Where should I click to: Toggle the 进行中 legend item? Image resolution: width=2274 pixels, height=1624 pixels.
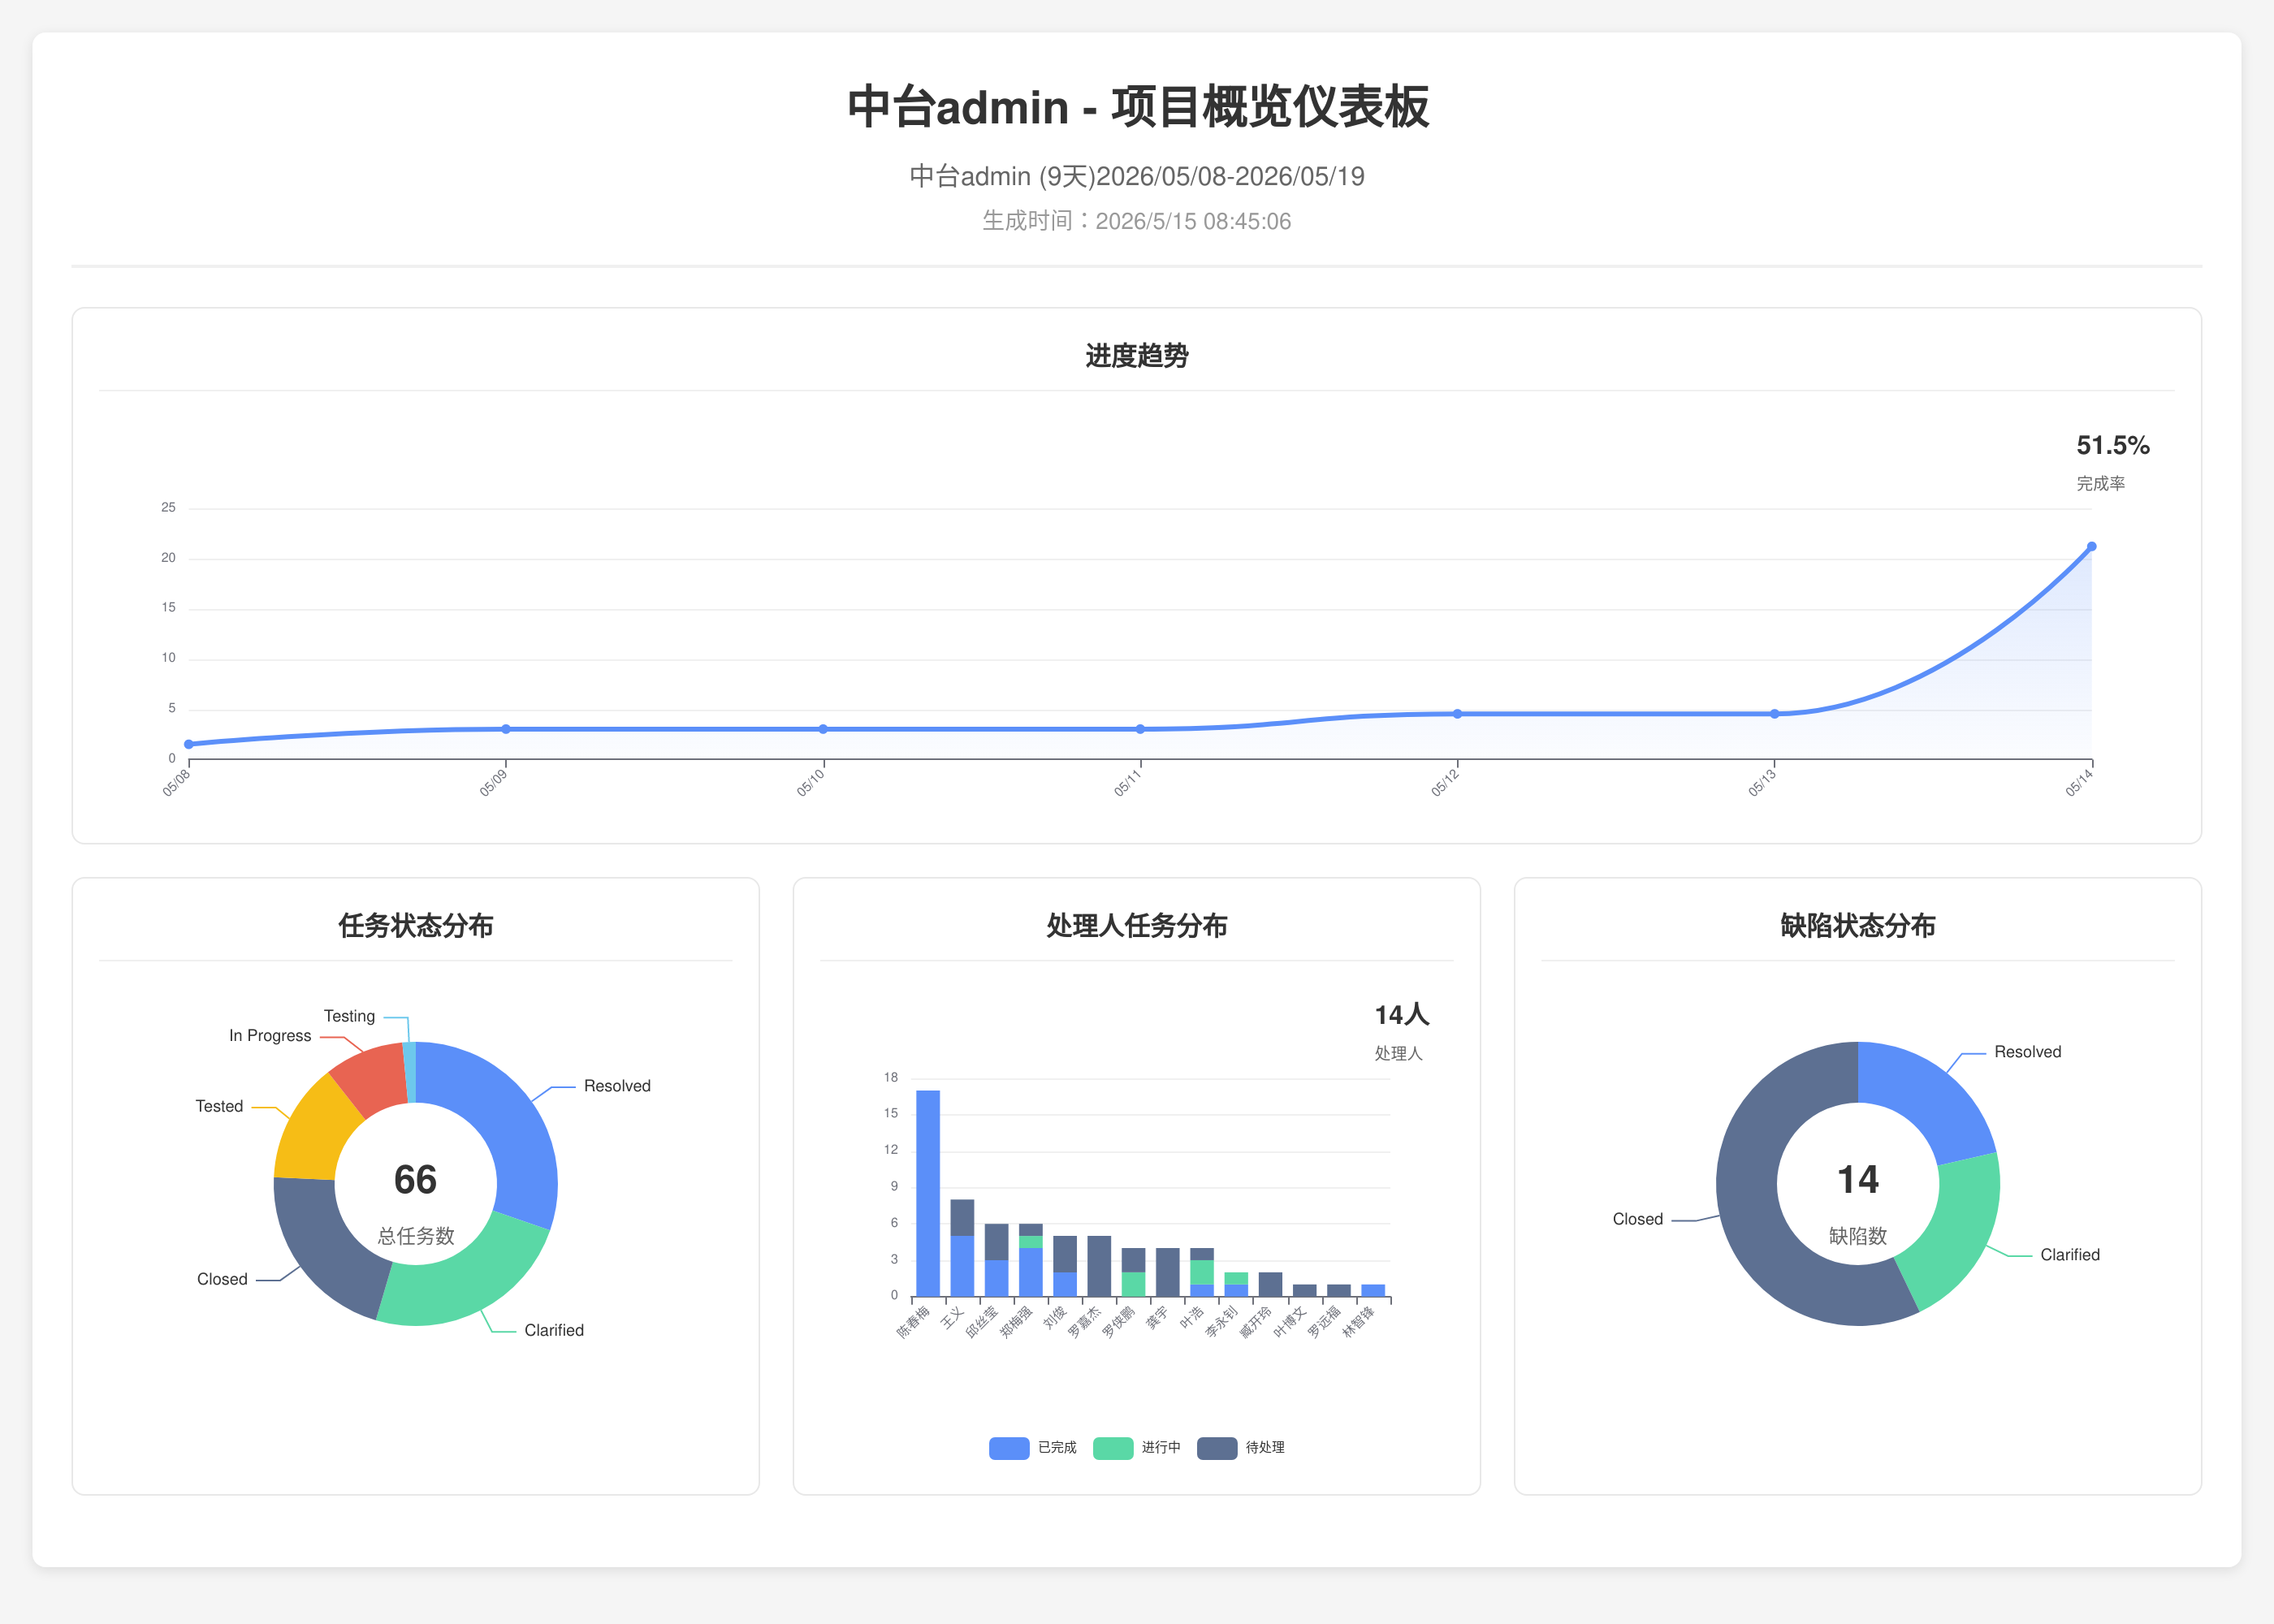point(1136,1447)
